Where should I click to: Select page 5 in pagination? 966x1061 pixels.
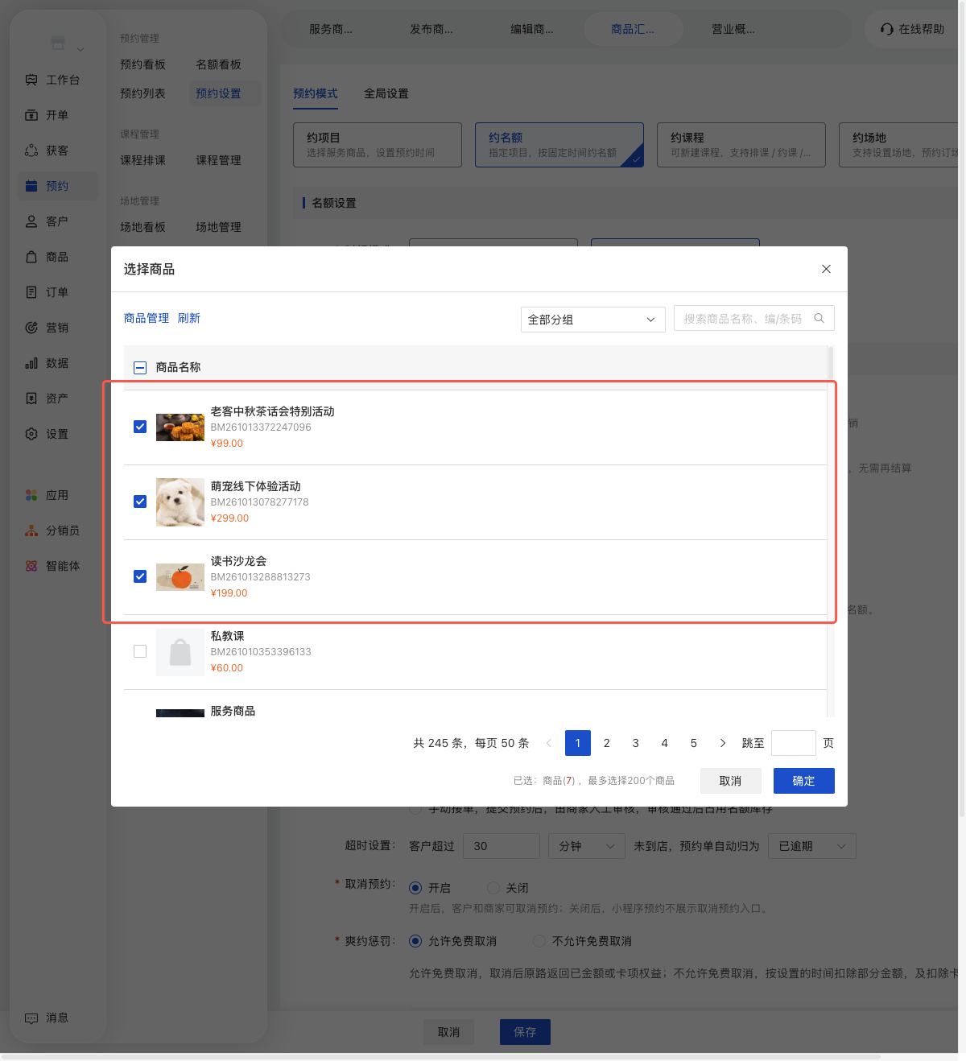[x=694, y=743]
